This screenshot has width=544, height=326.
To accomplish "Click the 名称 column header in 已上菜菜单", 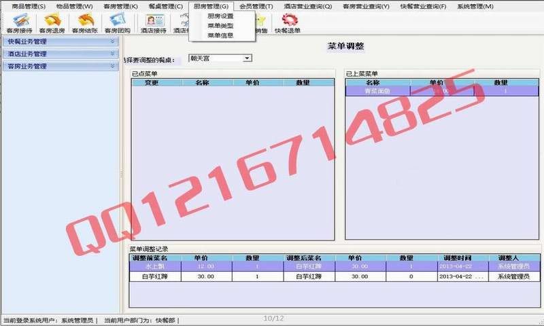I will (x=378, y=82).
